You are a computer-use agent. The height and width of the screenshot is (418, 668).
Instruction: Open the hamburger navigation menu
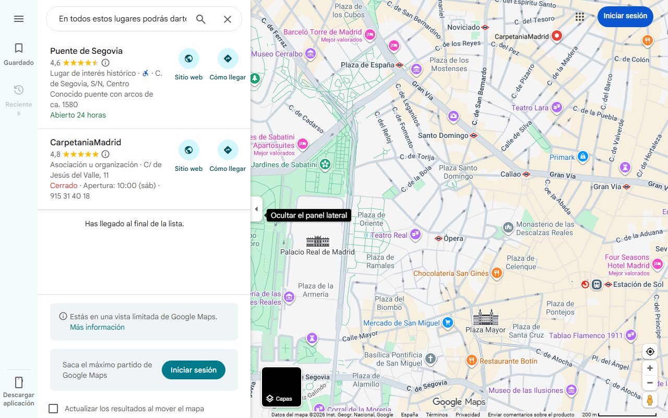[19, 19]
